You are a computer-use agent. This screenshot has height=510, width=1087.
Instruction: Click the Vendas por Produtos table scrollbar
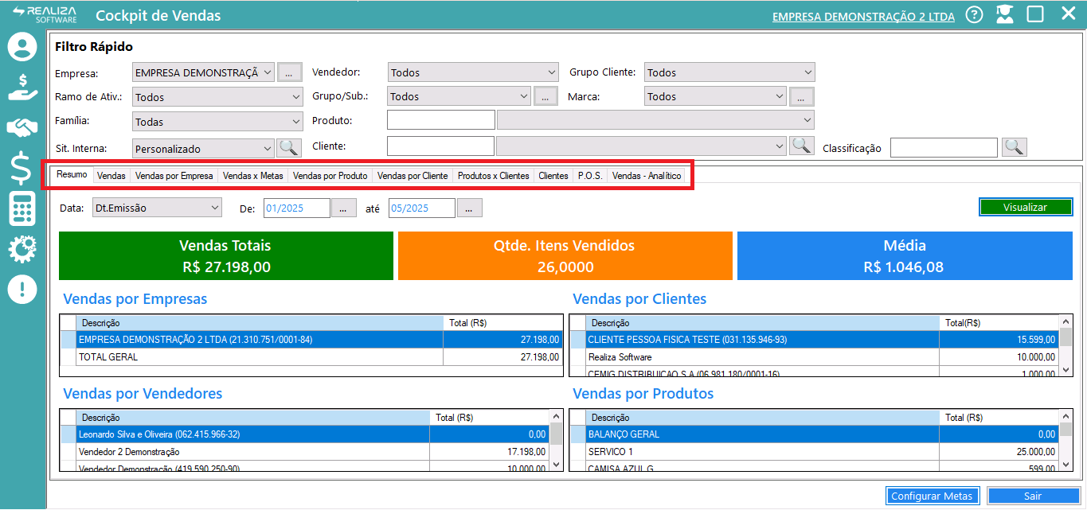1065,440
